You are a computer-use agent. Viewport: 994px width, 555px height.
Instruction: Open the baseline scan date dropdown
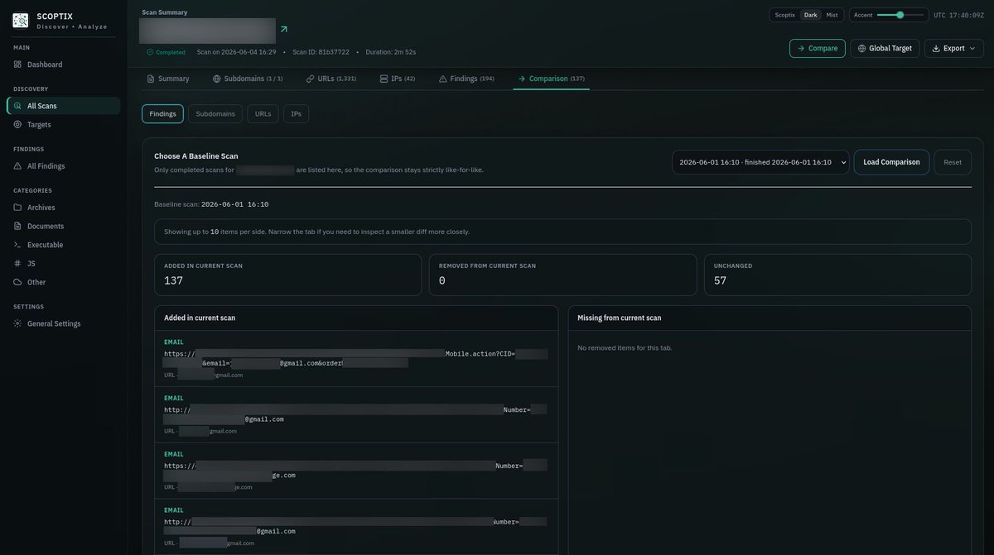(760, 162)
